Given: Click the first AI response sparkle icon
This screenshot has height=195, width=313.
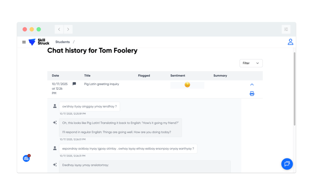Looking at the screenshot, I should (55, 122).
